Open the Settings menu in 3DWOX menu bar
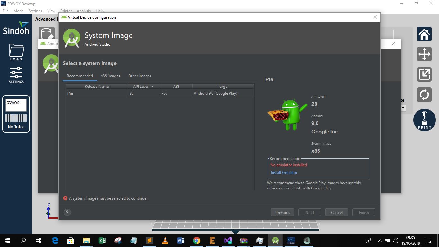 [x=35, y=11]
